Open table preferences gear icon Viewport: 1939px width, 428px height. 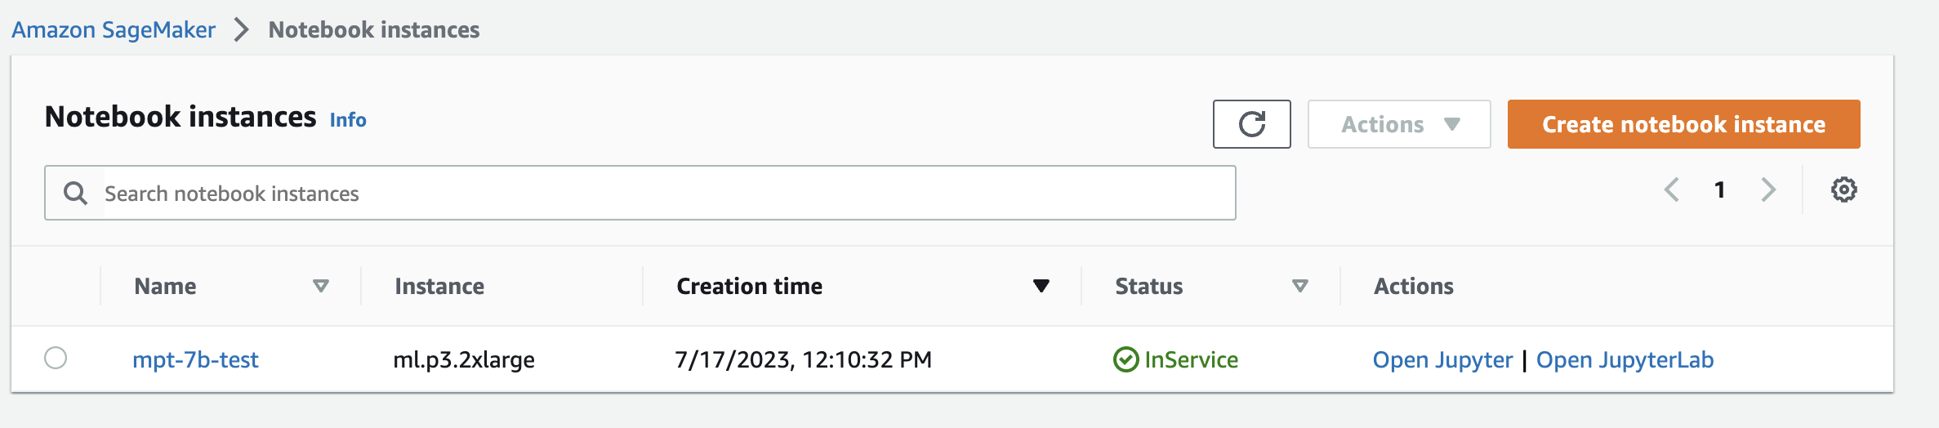click(x=1843, y=190)
